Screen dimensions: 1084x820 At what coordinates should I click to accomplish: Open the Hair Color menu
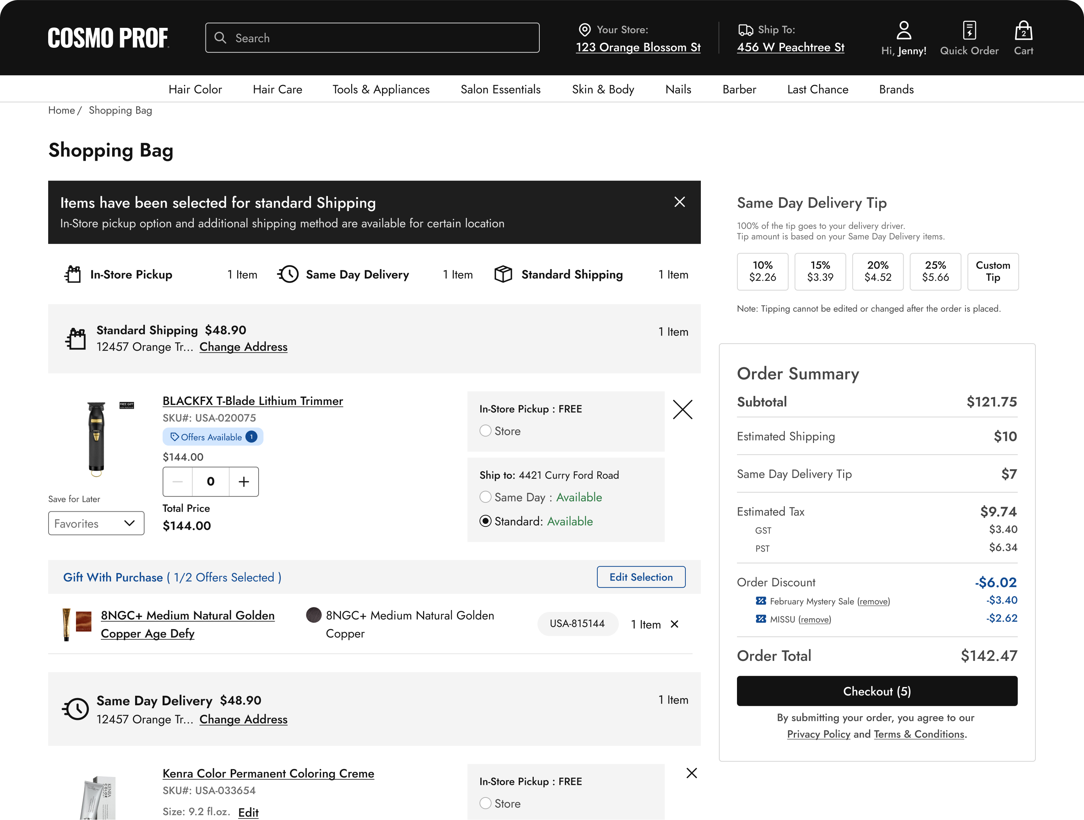click(195, 89)
